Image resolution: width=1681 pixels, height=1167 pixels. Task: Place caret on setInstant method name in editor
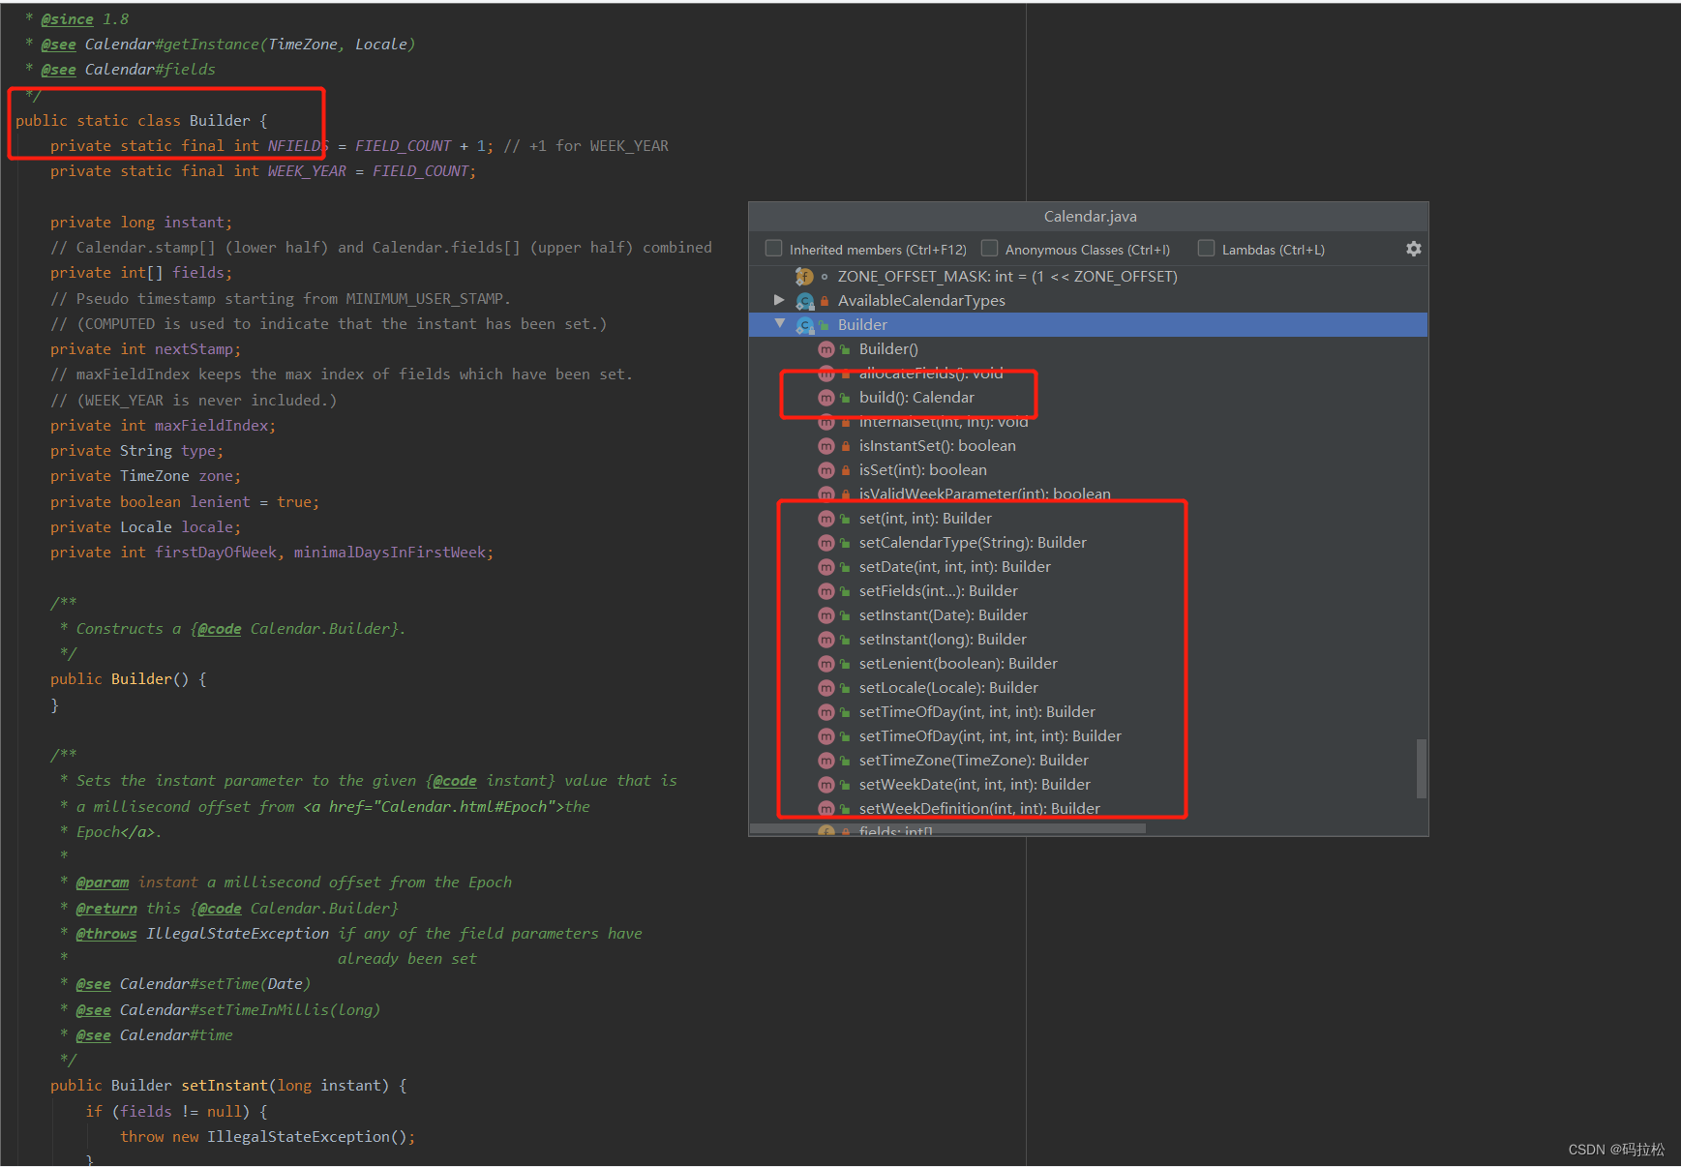pyautogui.click(x=225, y=1086)
